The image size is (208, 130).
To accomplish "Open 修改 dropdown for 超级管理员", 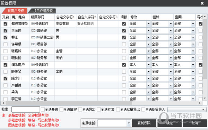I will point(149,24).
